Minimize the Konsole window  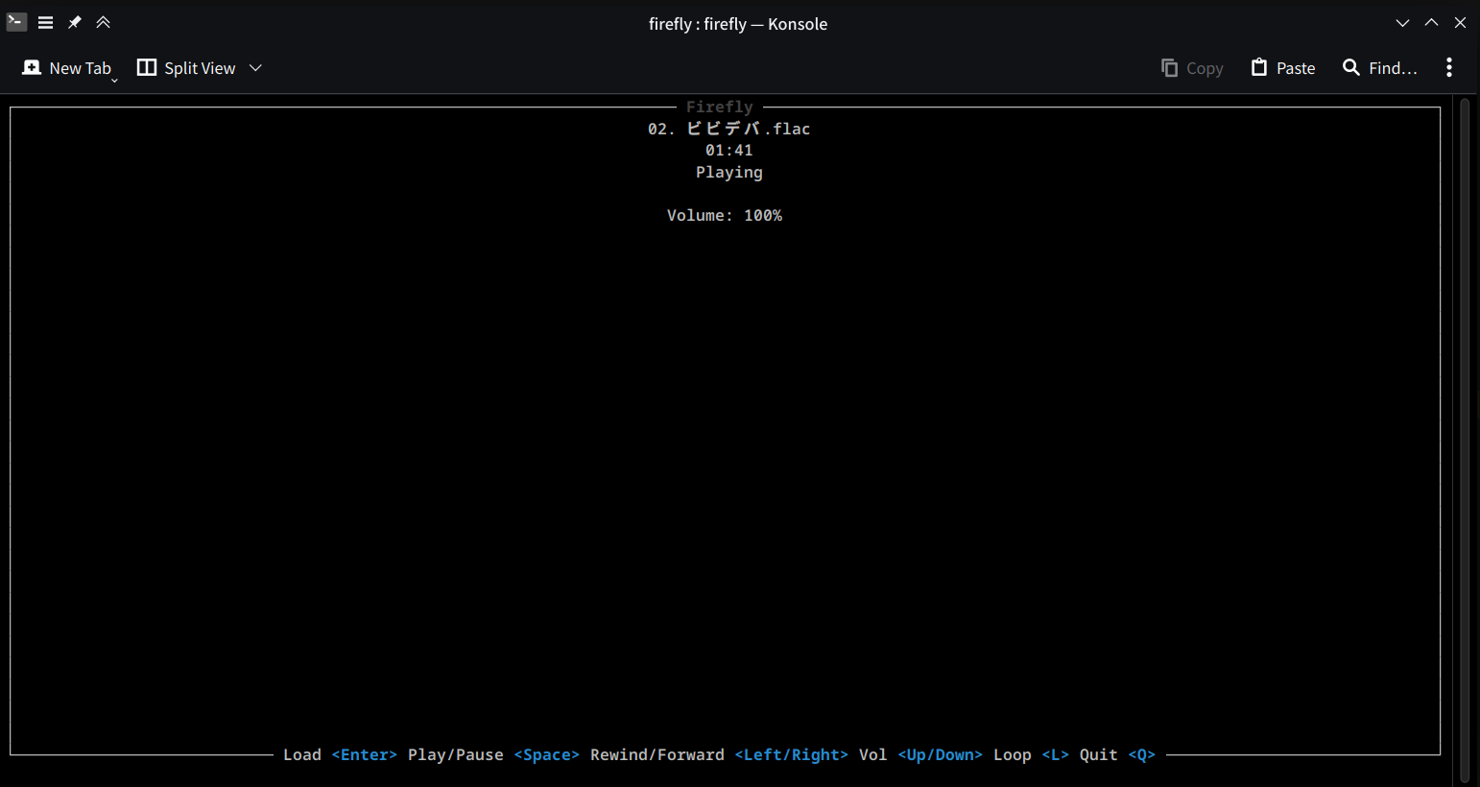point(1402,23)
